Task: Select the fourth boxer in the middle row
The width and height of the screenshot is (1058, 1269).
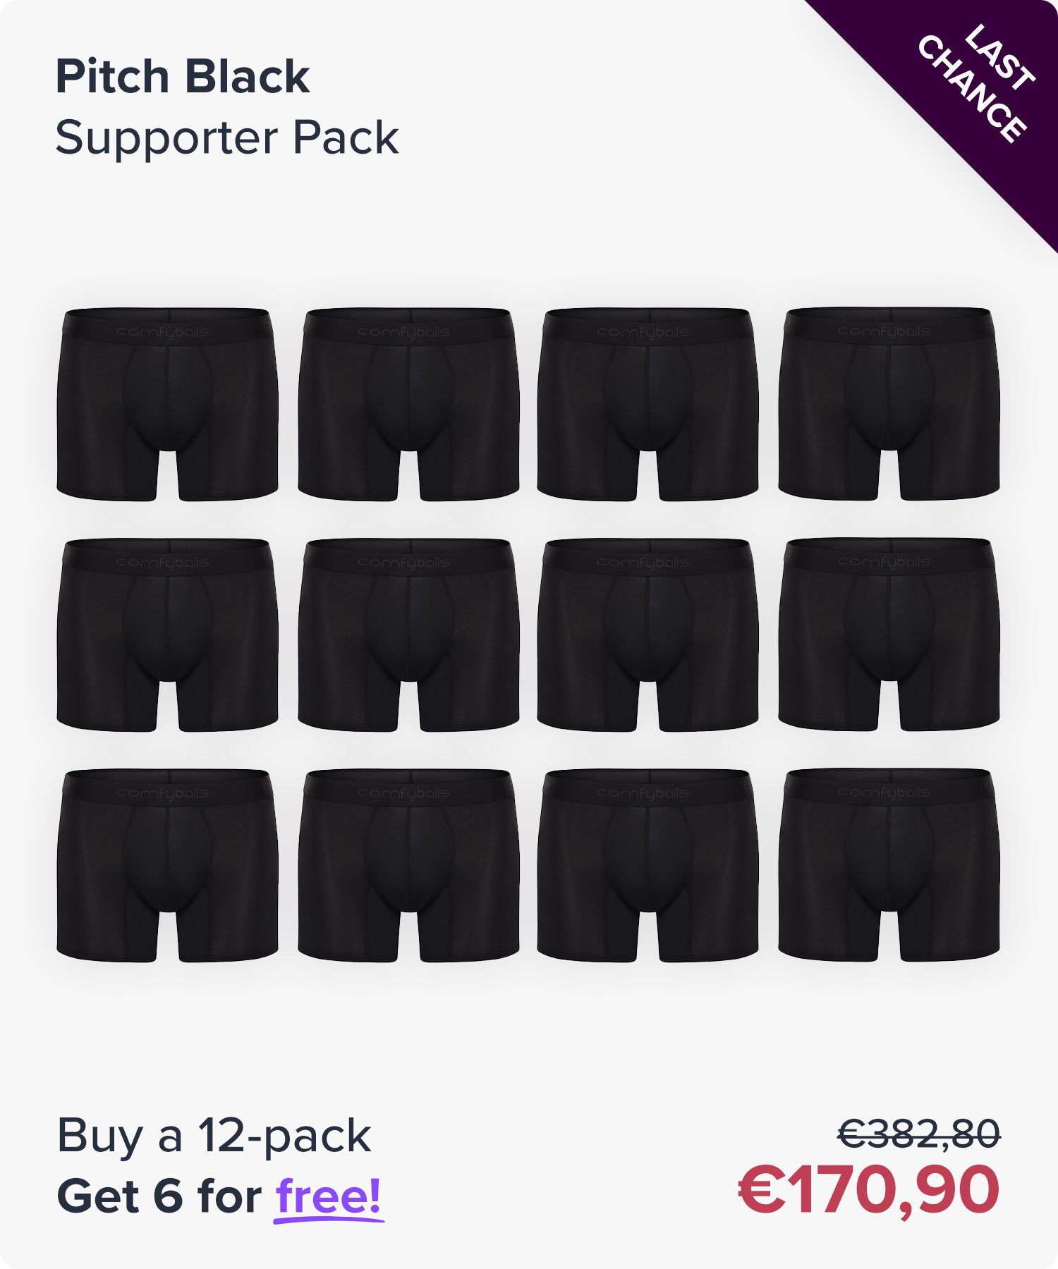Action: 889,634
